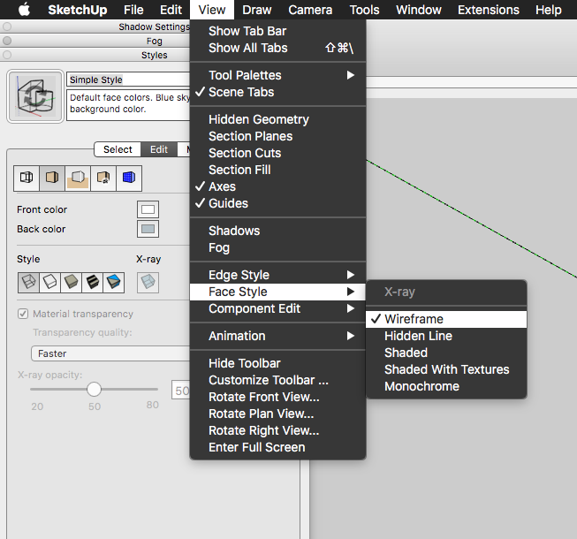Expand Tool Palettes submenu

point(277,75)
